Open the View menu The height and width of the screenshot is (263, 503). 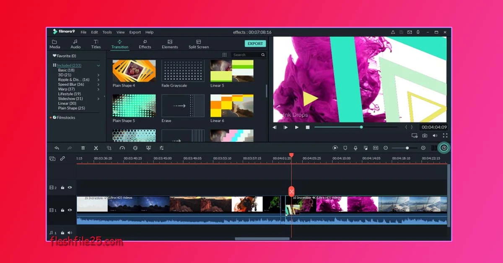pyautogui.click(x=121, y=32)
